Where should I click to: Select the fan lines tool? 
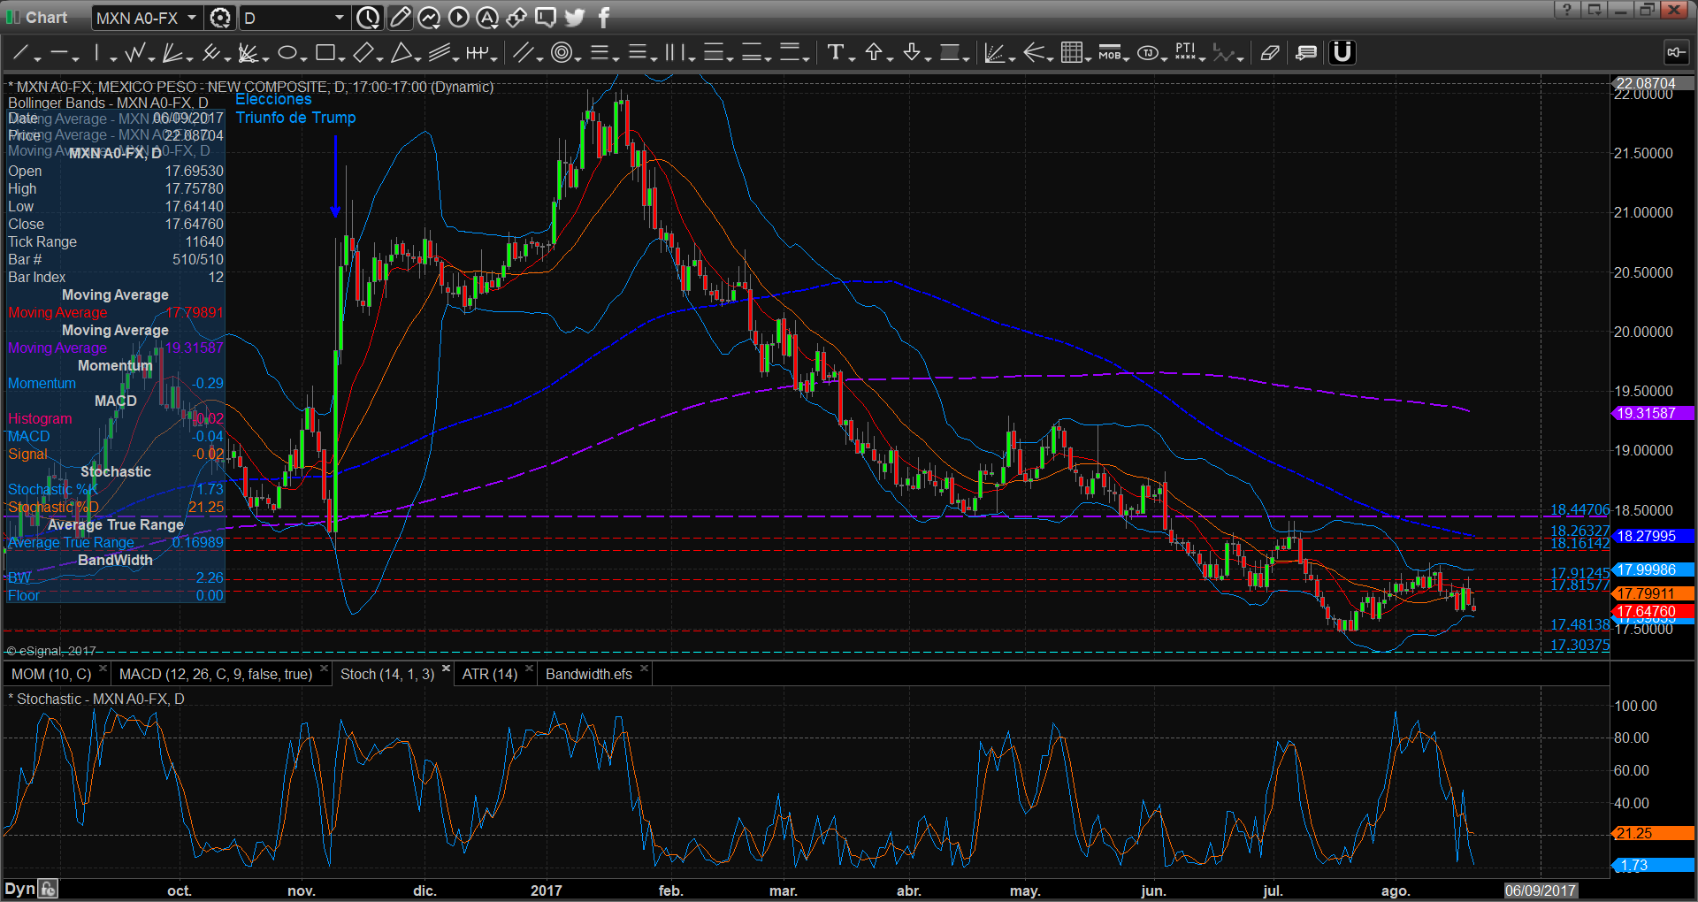coord(172,53)
